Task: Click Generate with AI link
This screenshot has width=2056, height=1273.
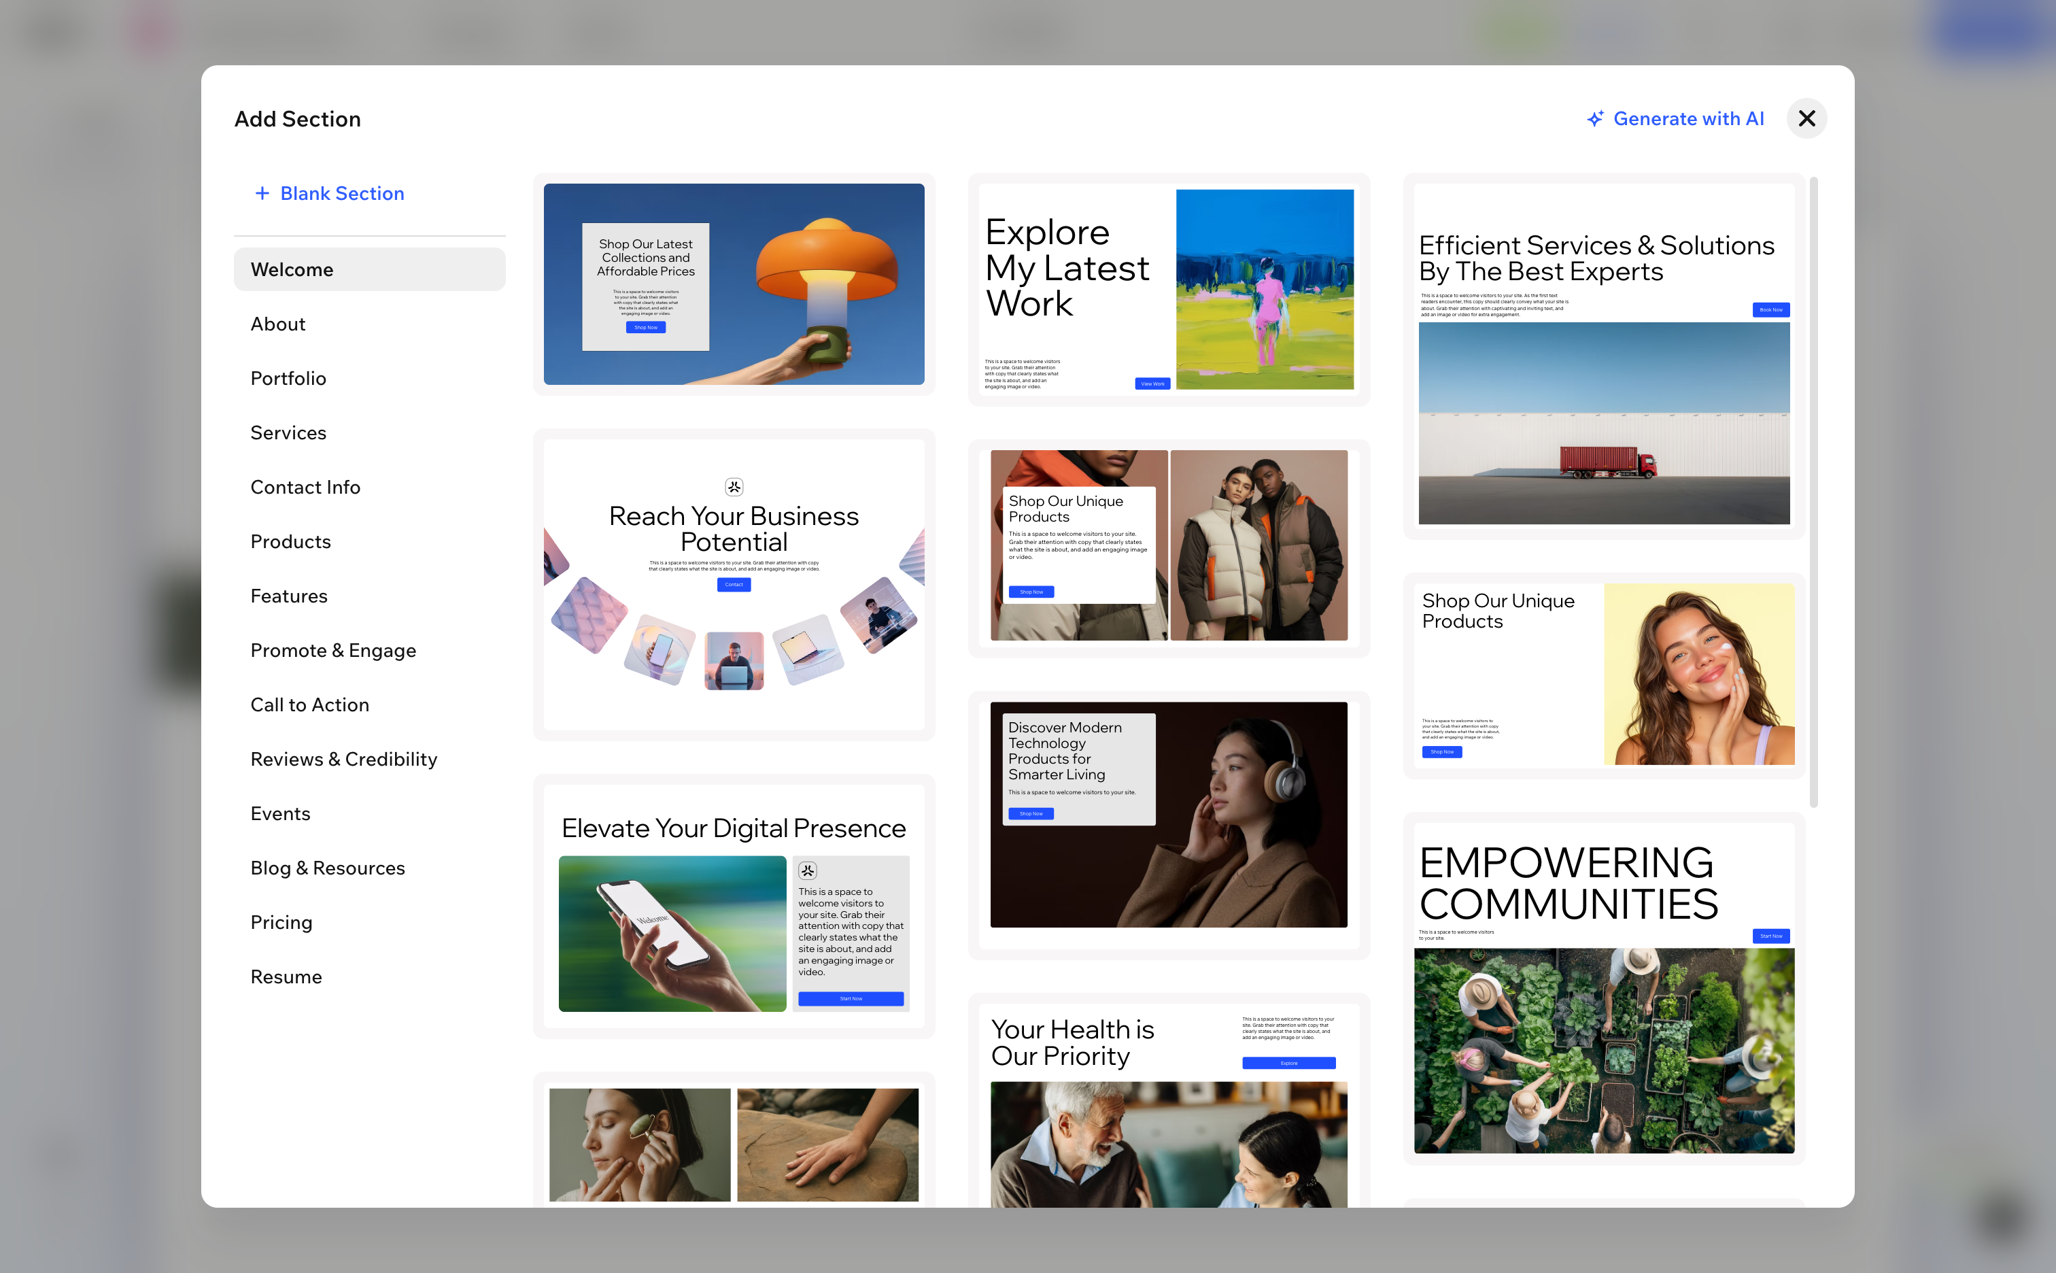Action: [1675, 119]
